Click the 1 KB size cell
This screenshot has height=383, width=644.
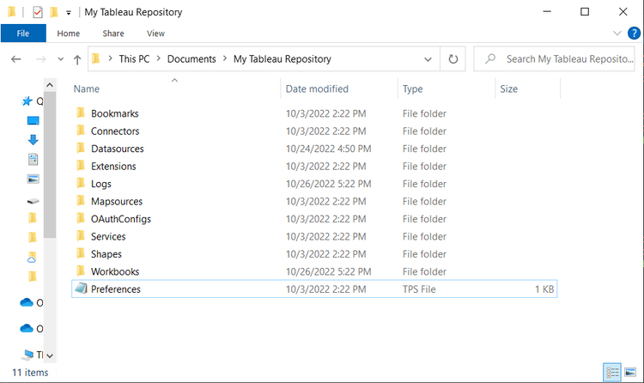coord(544,289)
